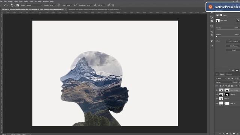Open the blending Mode dropdown set to Normal
This screenshot has height=135, width=240.
[x=34, y=5]
